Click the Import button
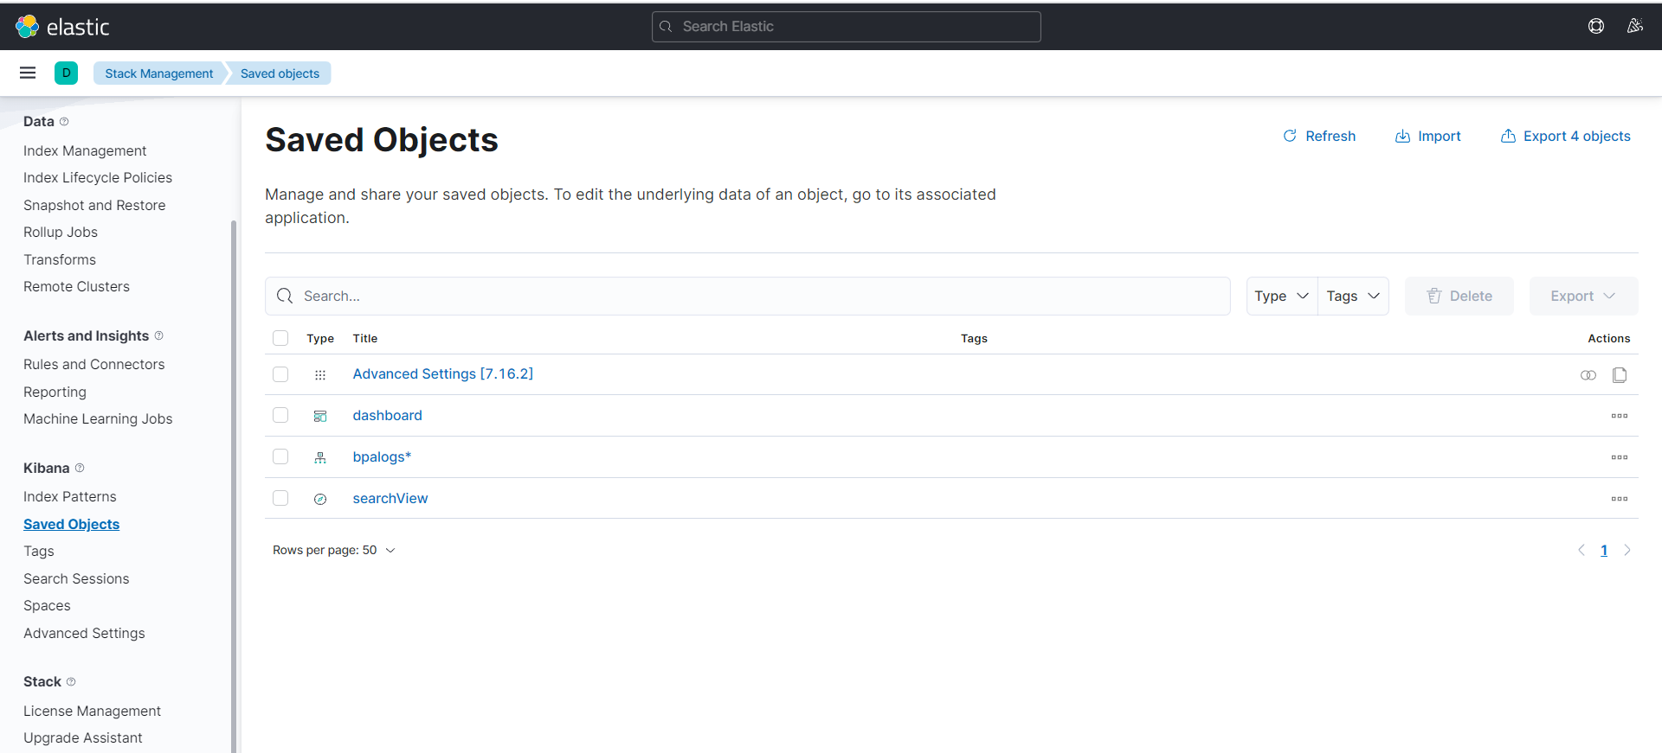 (x=1428, y=137)
